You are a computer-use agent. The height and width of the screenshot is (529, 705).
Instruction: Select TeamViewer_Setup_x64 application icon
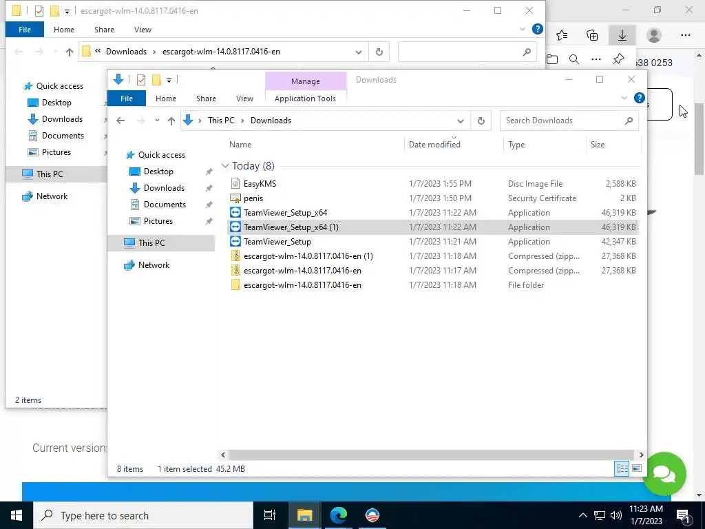coord(235,212)
